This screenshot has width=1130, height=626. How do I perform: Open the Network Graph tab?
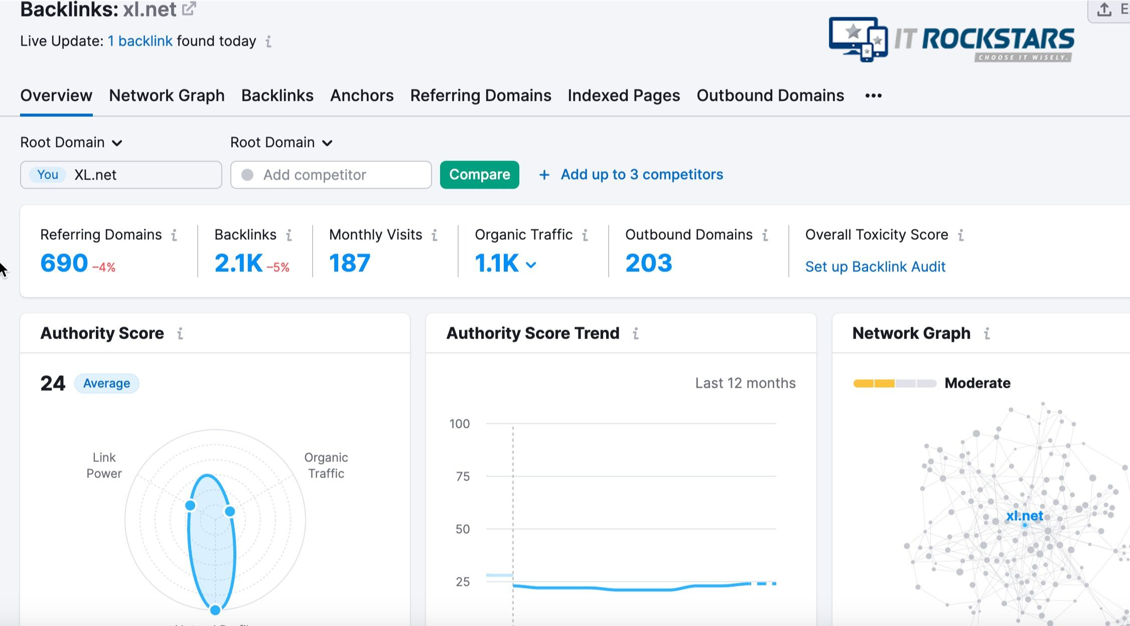[167, 96]
